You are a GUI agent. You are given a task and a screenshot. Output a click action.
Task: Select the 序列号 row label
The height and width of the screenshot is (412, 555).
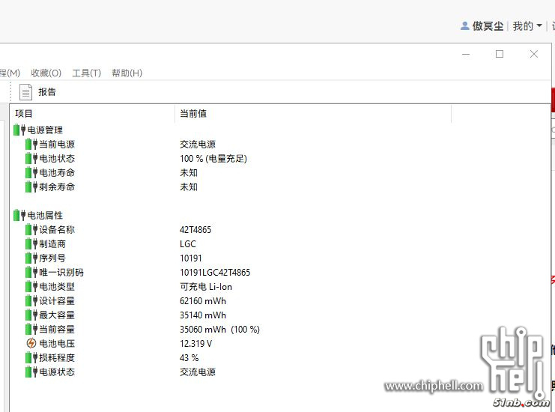(52, 258)
